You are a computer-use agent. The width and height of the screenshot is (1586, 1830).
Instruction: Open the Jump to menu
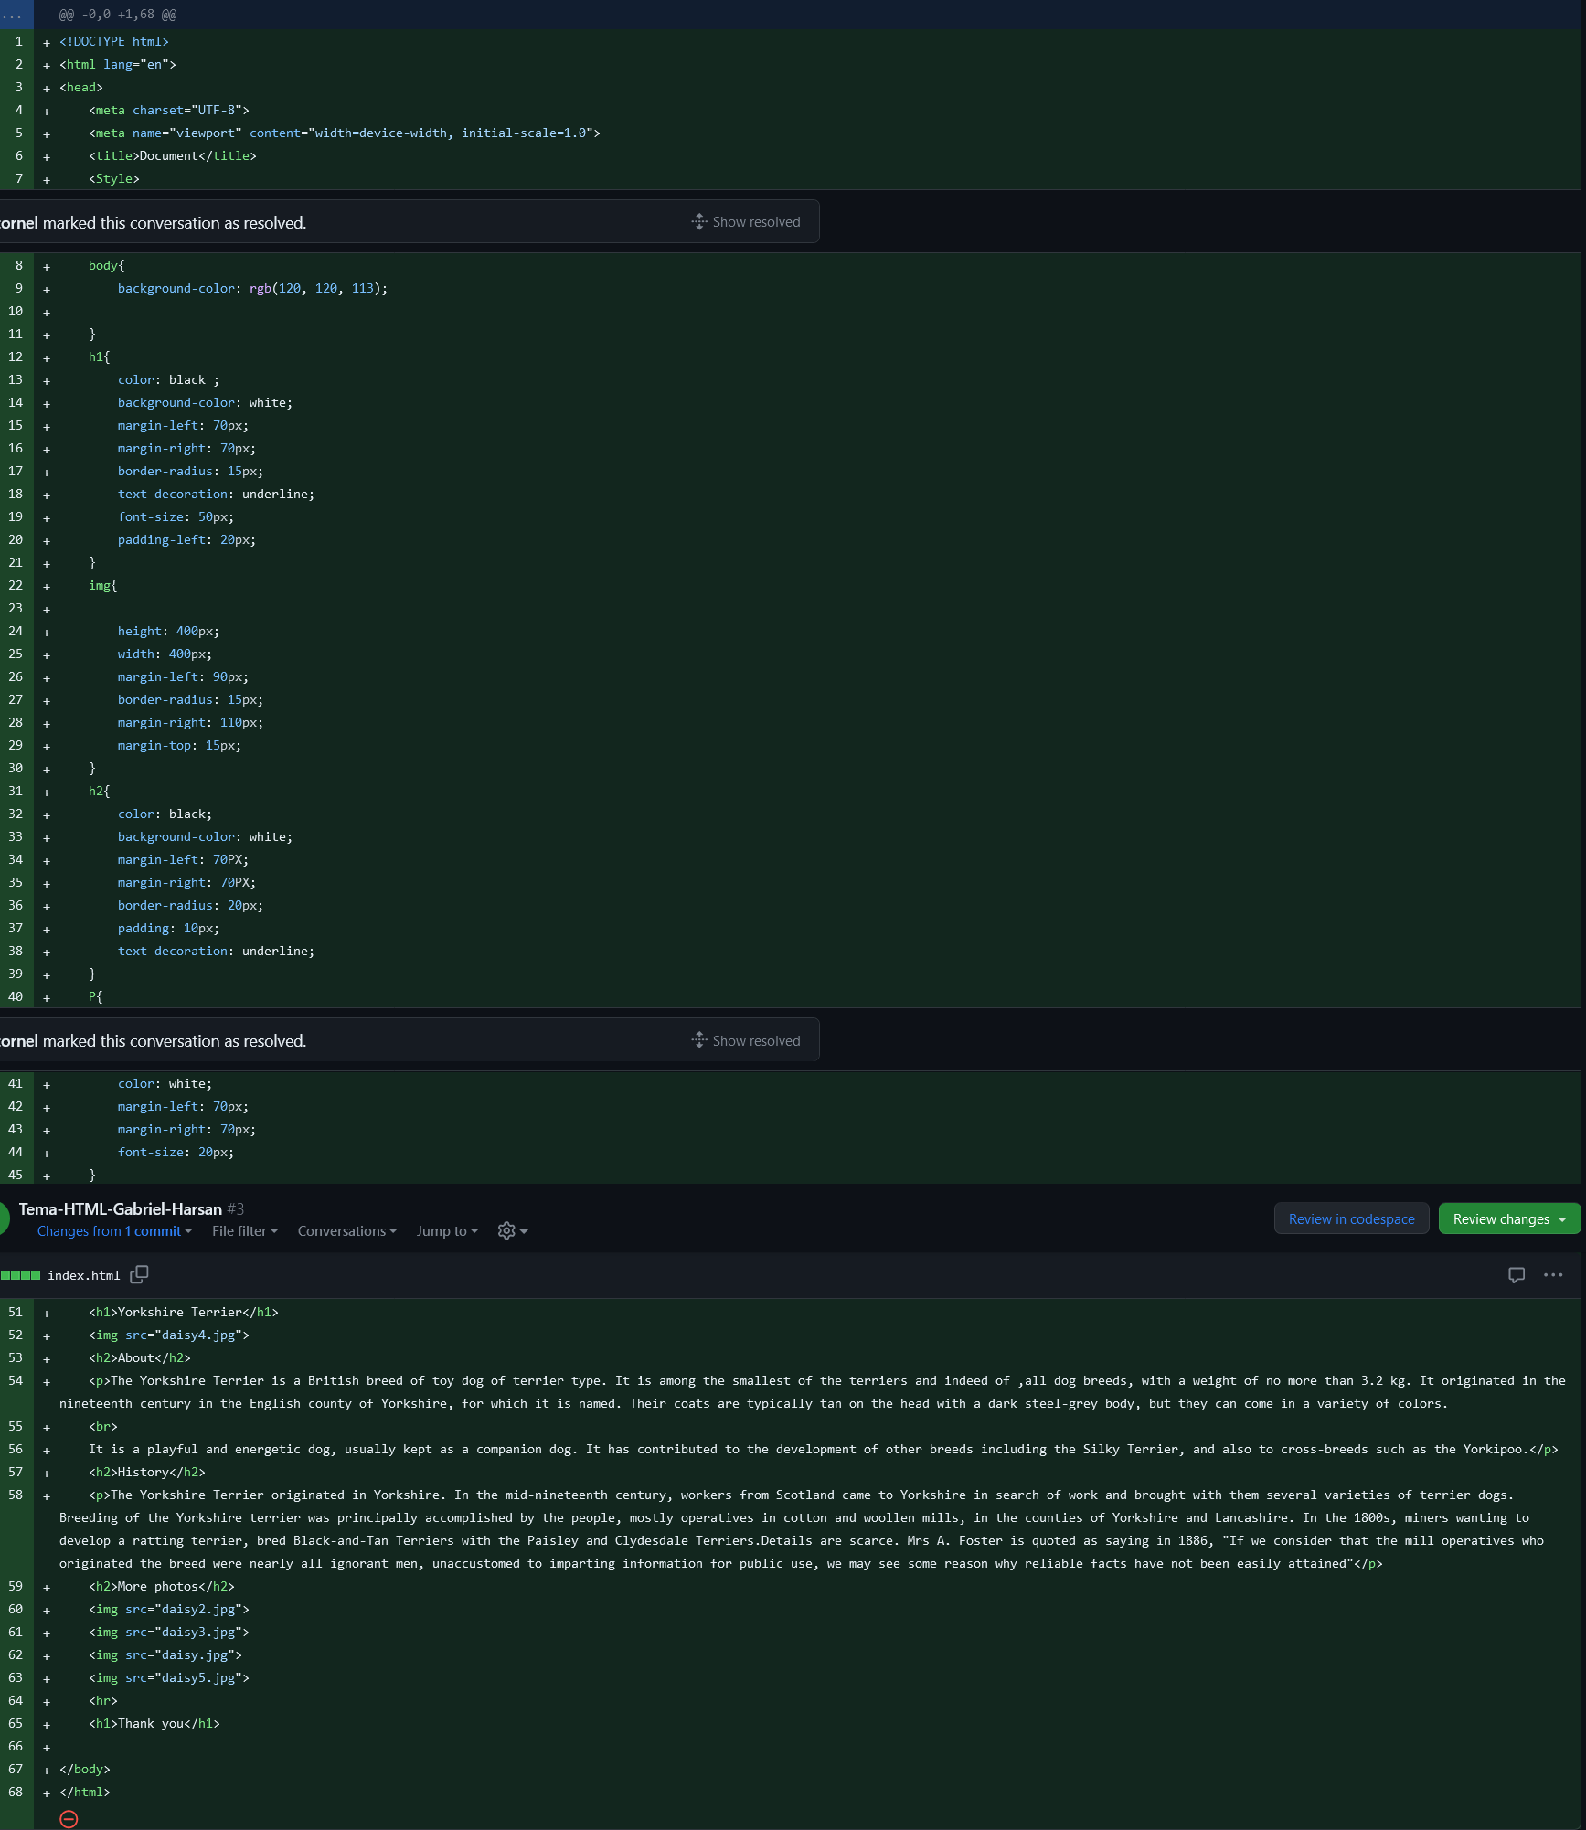tap(447, 1231)
